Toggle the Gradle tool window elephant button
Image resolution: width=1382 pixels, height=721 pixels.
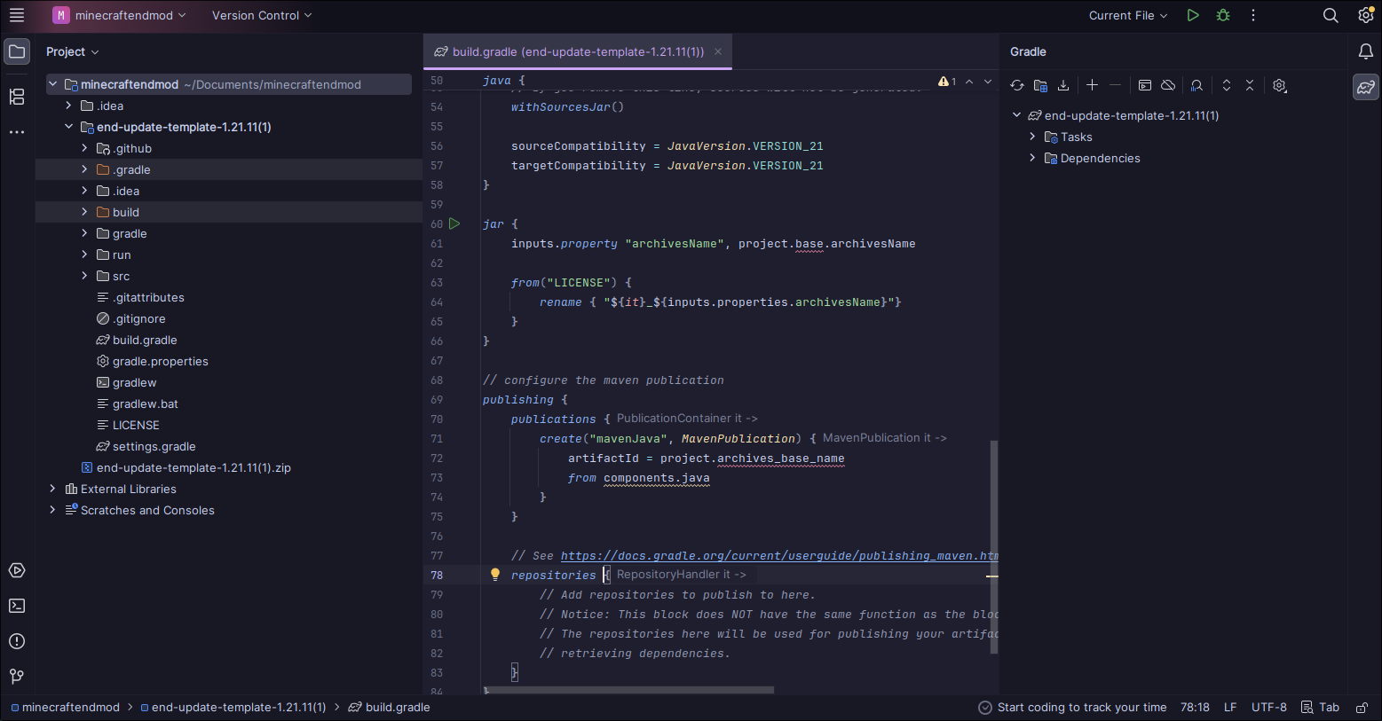point(1365,87)
